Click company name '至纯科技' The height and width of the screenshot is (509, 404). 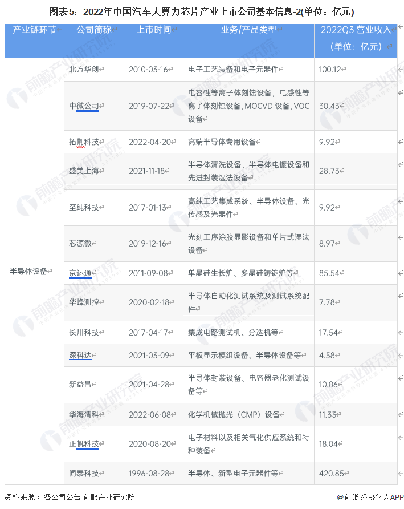point(84,208)
